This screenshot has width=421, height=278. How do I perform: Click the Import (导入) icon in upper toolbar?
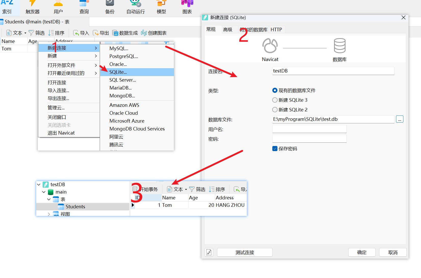coord(76,33)
